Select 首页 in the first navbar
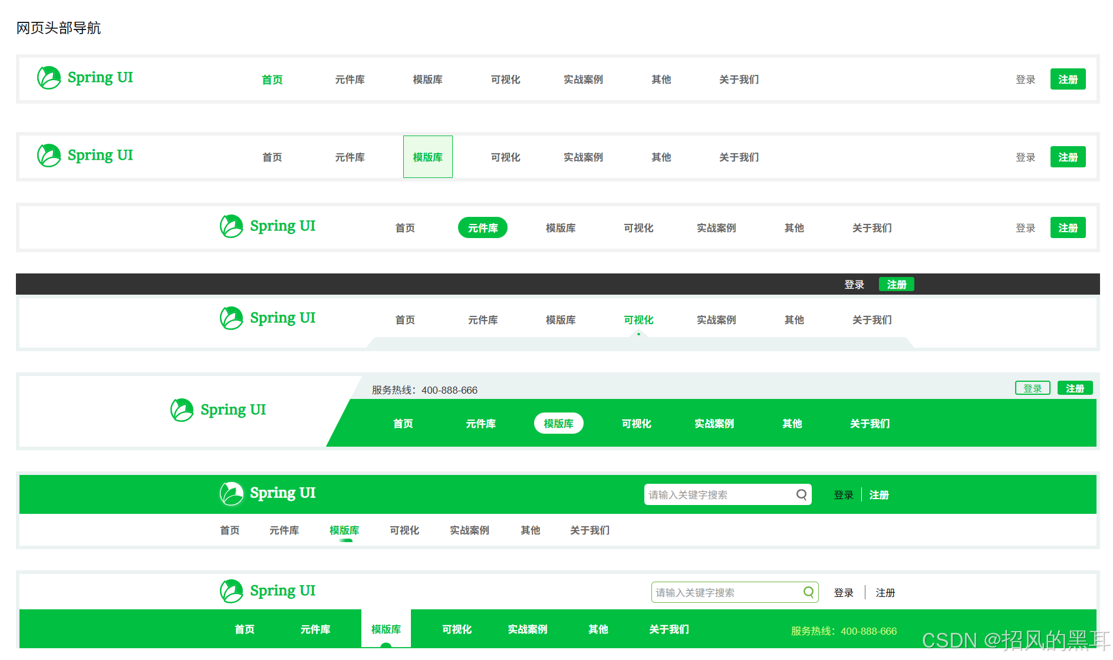1113x660 pixels. click(272, 80)
